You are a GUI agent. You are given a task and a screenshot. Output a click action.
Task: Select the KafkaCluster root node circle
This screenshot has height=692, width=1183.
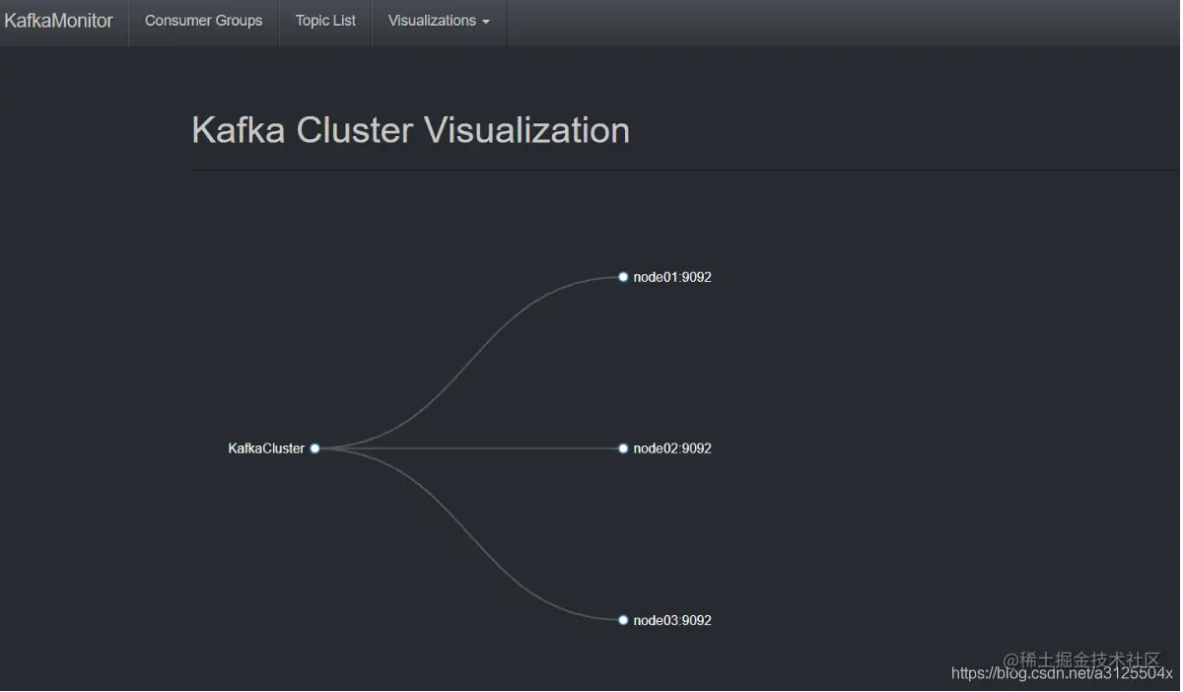314,449
